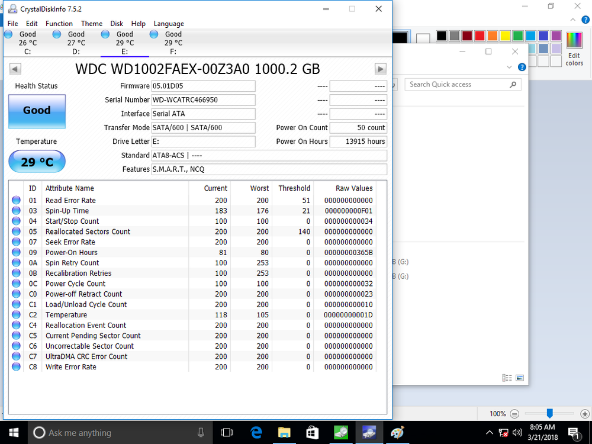The image size is (592, 444).
Task: Go to previous disk with left arrow
Action: point(15,69)
